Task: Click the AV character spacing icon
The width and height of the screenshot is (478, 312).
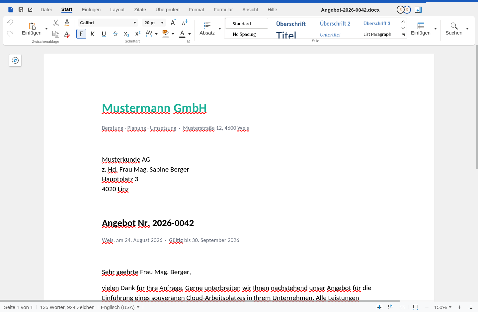Action: [149, 34]
